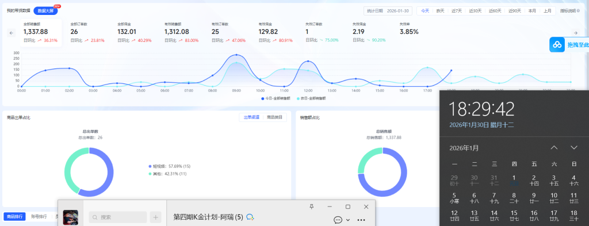Switch to the 上月 date range tab
Viewport: 589px width, 226px height.
(548, 11)
